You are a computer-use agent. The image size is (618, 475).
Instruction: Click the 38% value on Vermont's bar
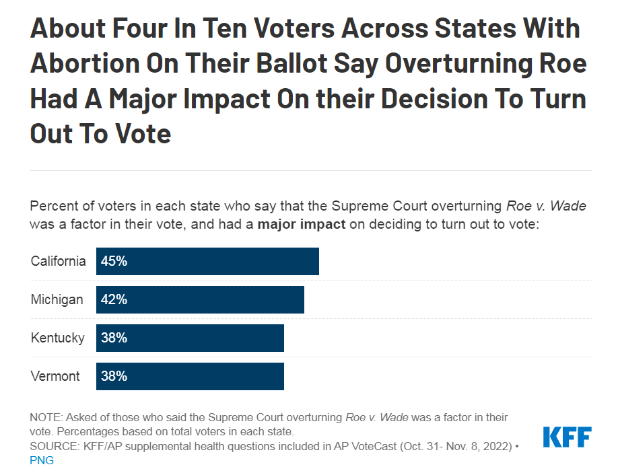[x=114, y=376]
